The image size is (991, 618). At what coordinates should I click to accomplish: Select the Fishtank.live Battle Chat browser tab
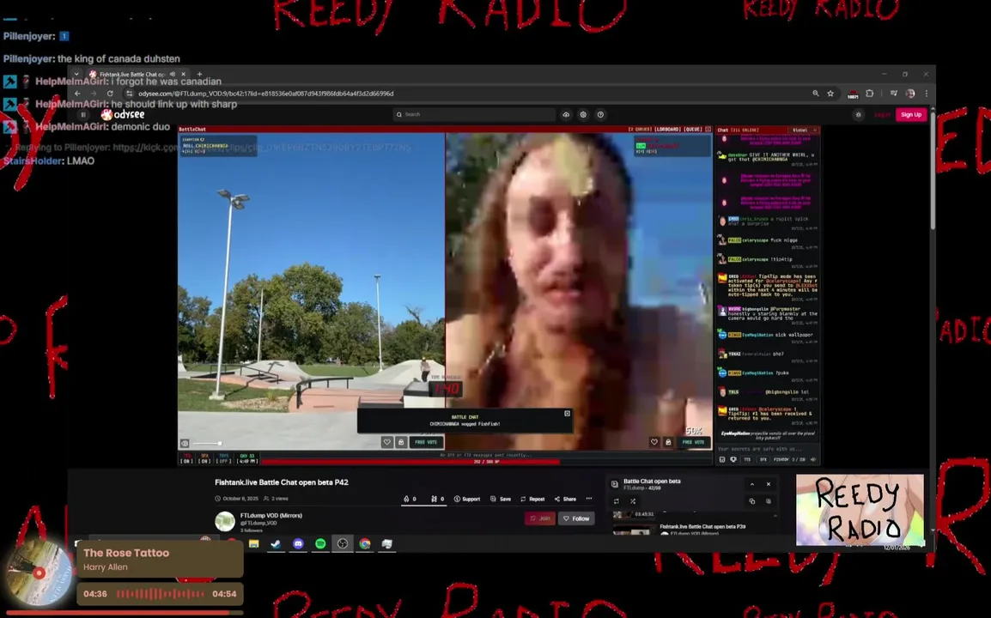(137, 74)
